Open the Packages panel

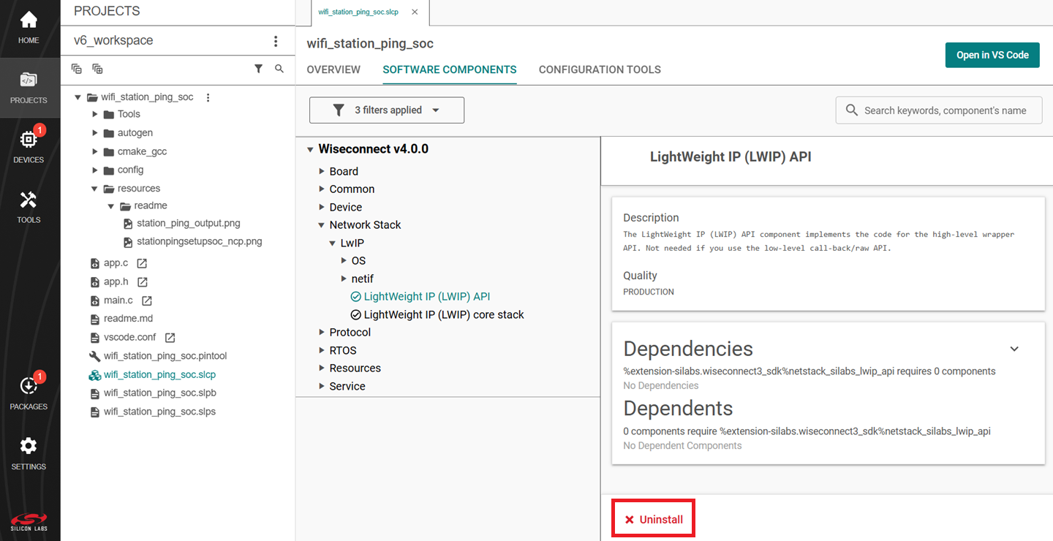(x=29, y=386)
